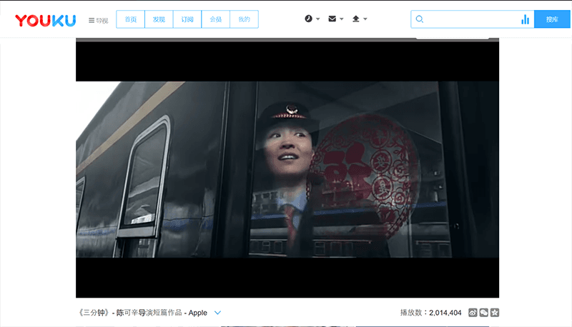Click the video player frame

point(287,168)
